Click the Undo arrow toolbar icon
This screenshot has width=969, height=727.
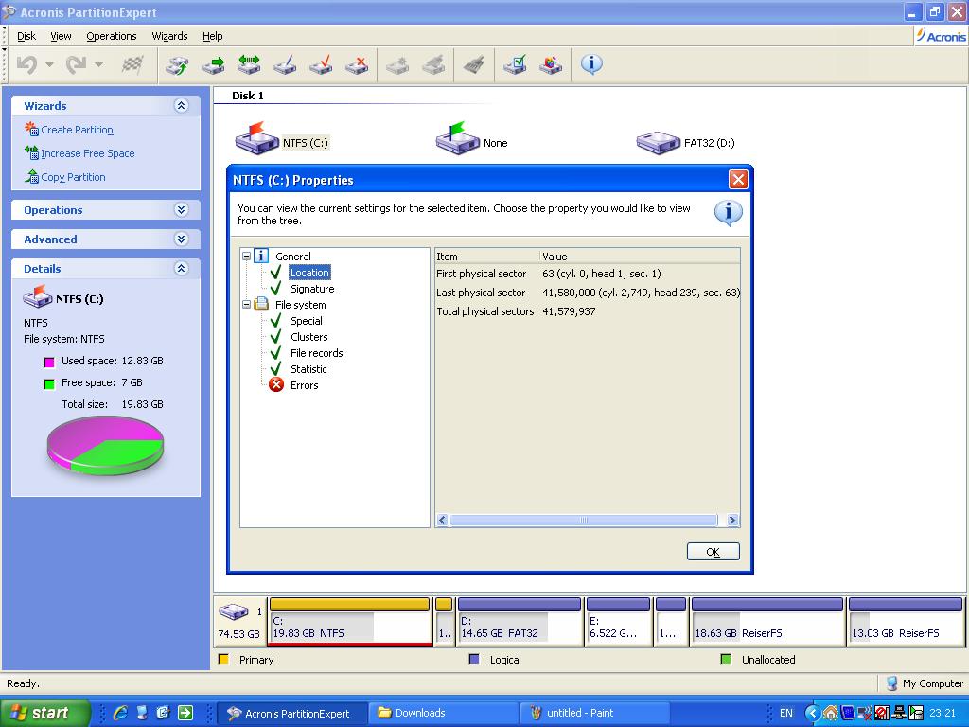[x=26, y=64]
